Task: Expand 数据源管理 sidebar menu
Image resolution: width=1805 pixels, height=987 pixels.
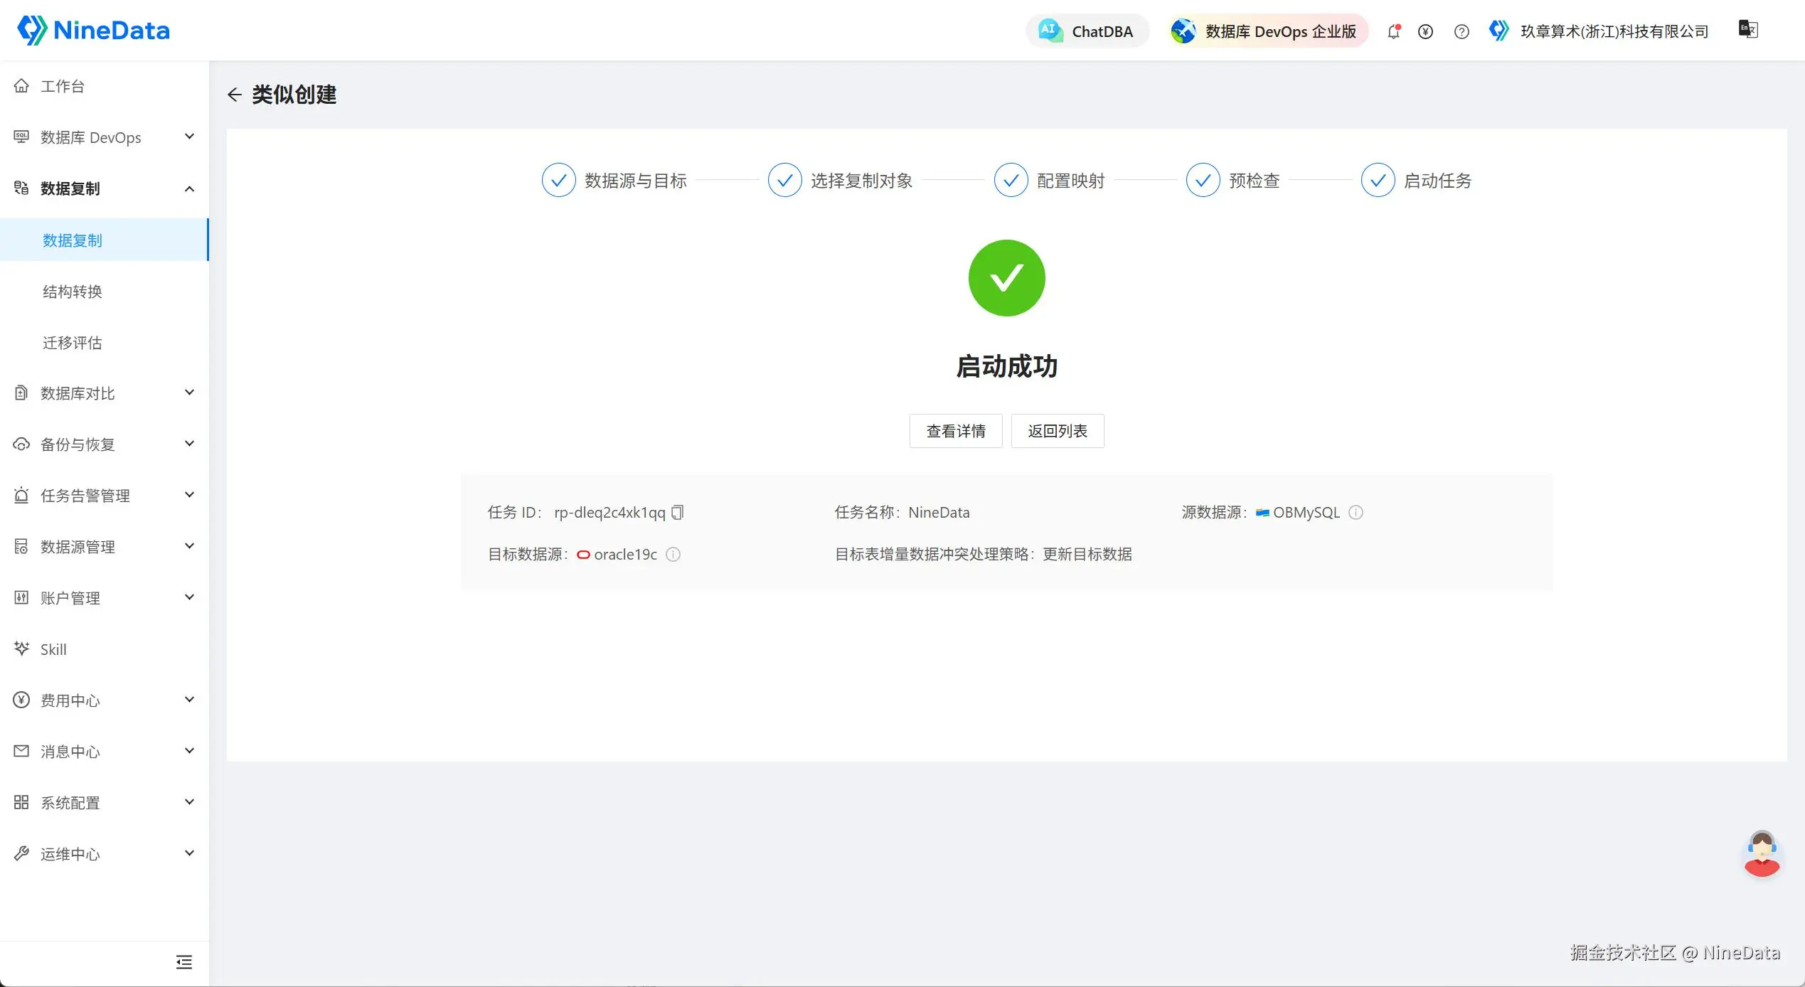Action: click(x=105, y=547)
